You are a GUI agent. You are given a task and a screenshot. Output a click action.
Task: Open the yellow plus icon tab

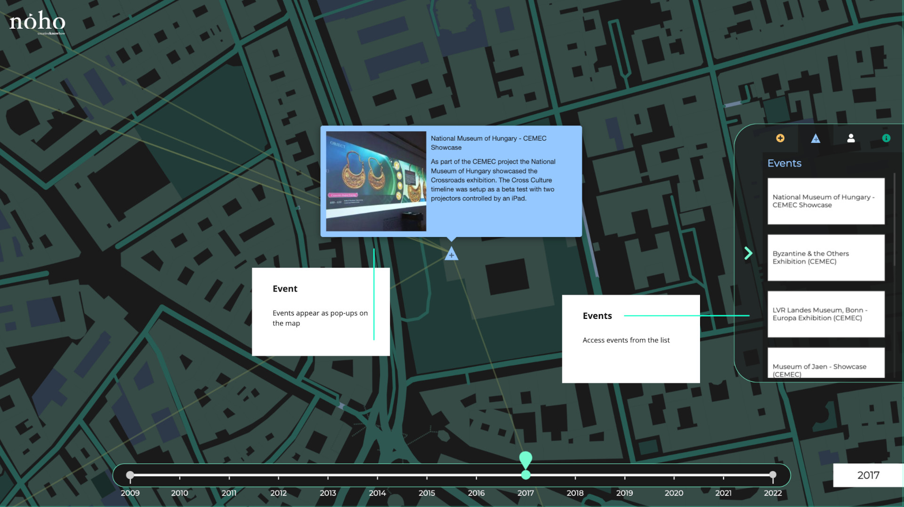coord(780,138)
